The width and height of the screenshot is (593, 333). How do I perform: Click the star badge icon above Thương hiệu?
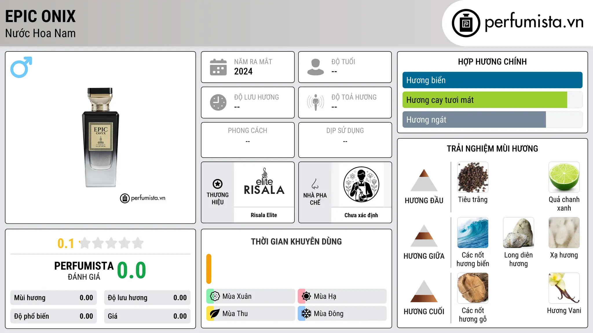click(x=217, y=184)
